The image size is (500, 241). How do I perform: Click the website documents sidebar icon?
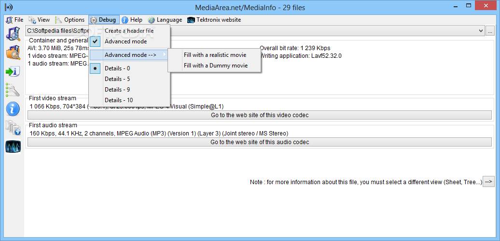click(13, 128)
